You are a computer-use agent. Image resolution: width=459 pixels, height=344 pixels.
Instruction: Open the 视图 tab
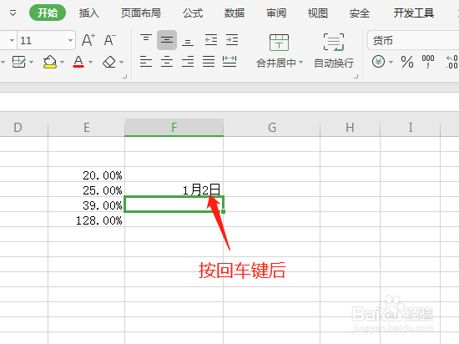click(x=318, y=13)
